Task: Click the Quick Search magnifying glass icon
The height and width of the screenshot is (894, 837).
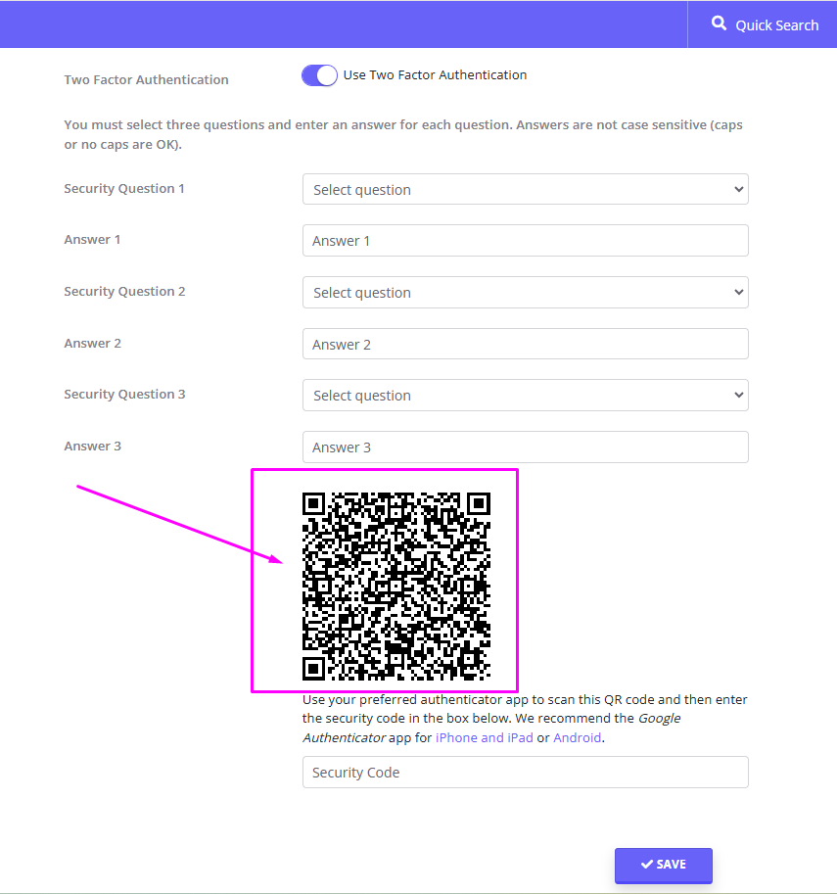Action: [x=718, y=24]
